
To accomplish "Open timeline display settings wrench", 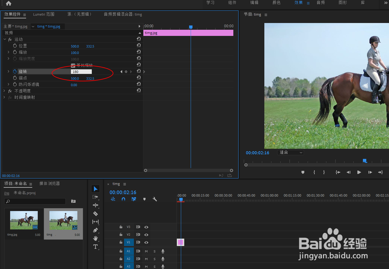I will [155, 199].
